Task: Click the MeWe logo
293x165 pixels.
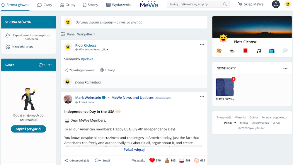Action: tap(149, 4)
